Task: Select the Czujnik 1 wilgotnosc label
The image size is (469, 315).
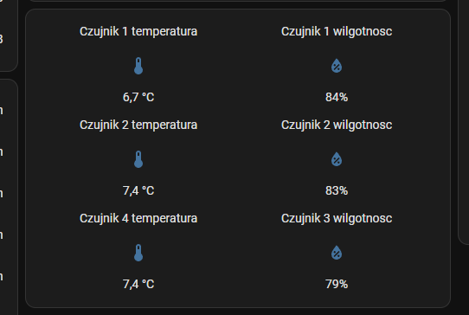Action: tap(337, 32)
